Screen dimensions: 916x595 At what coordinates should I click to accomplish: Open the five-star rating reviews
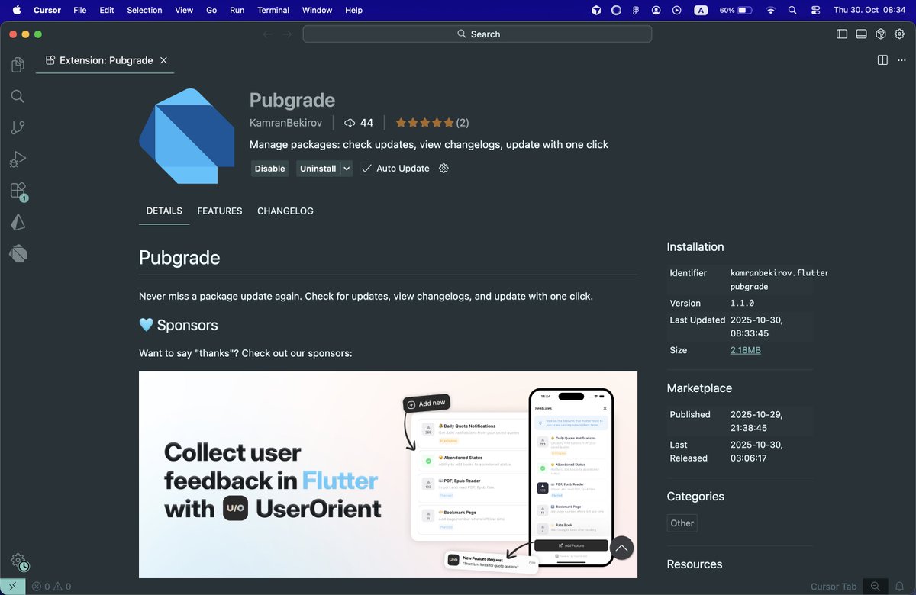tap(432, 123)
